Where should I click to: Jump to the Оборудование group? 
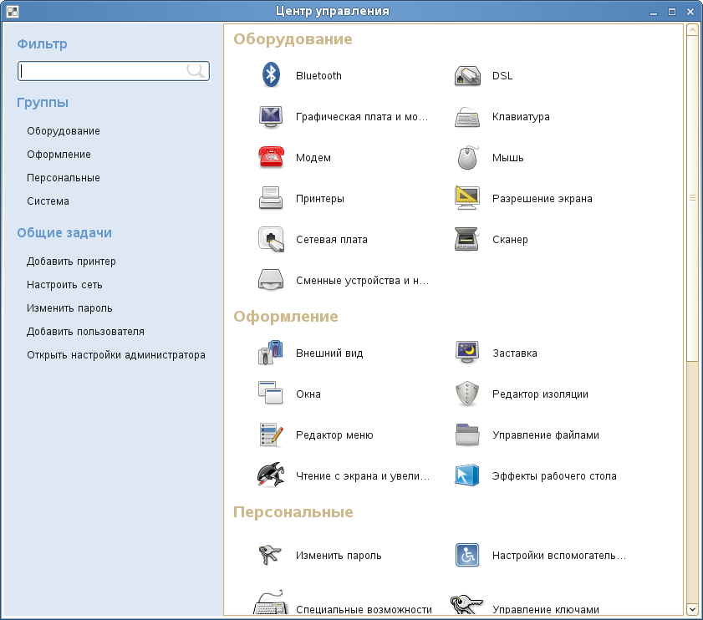pos(64,131)
